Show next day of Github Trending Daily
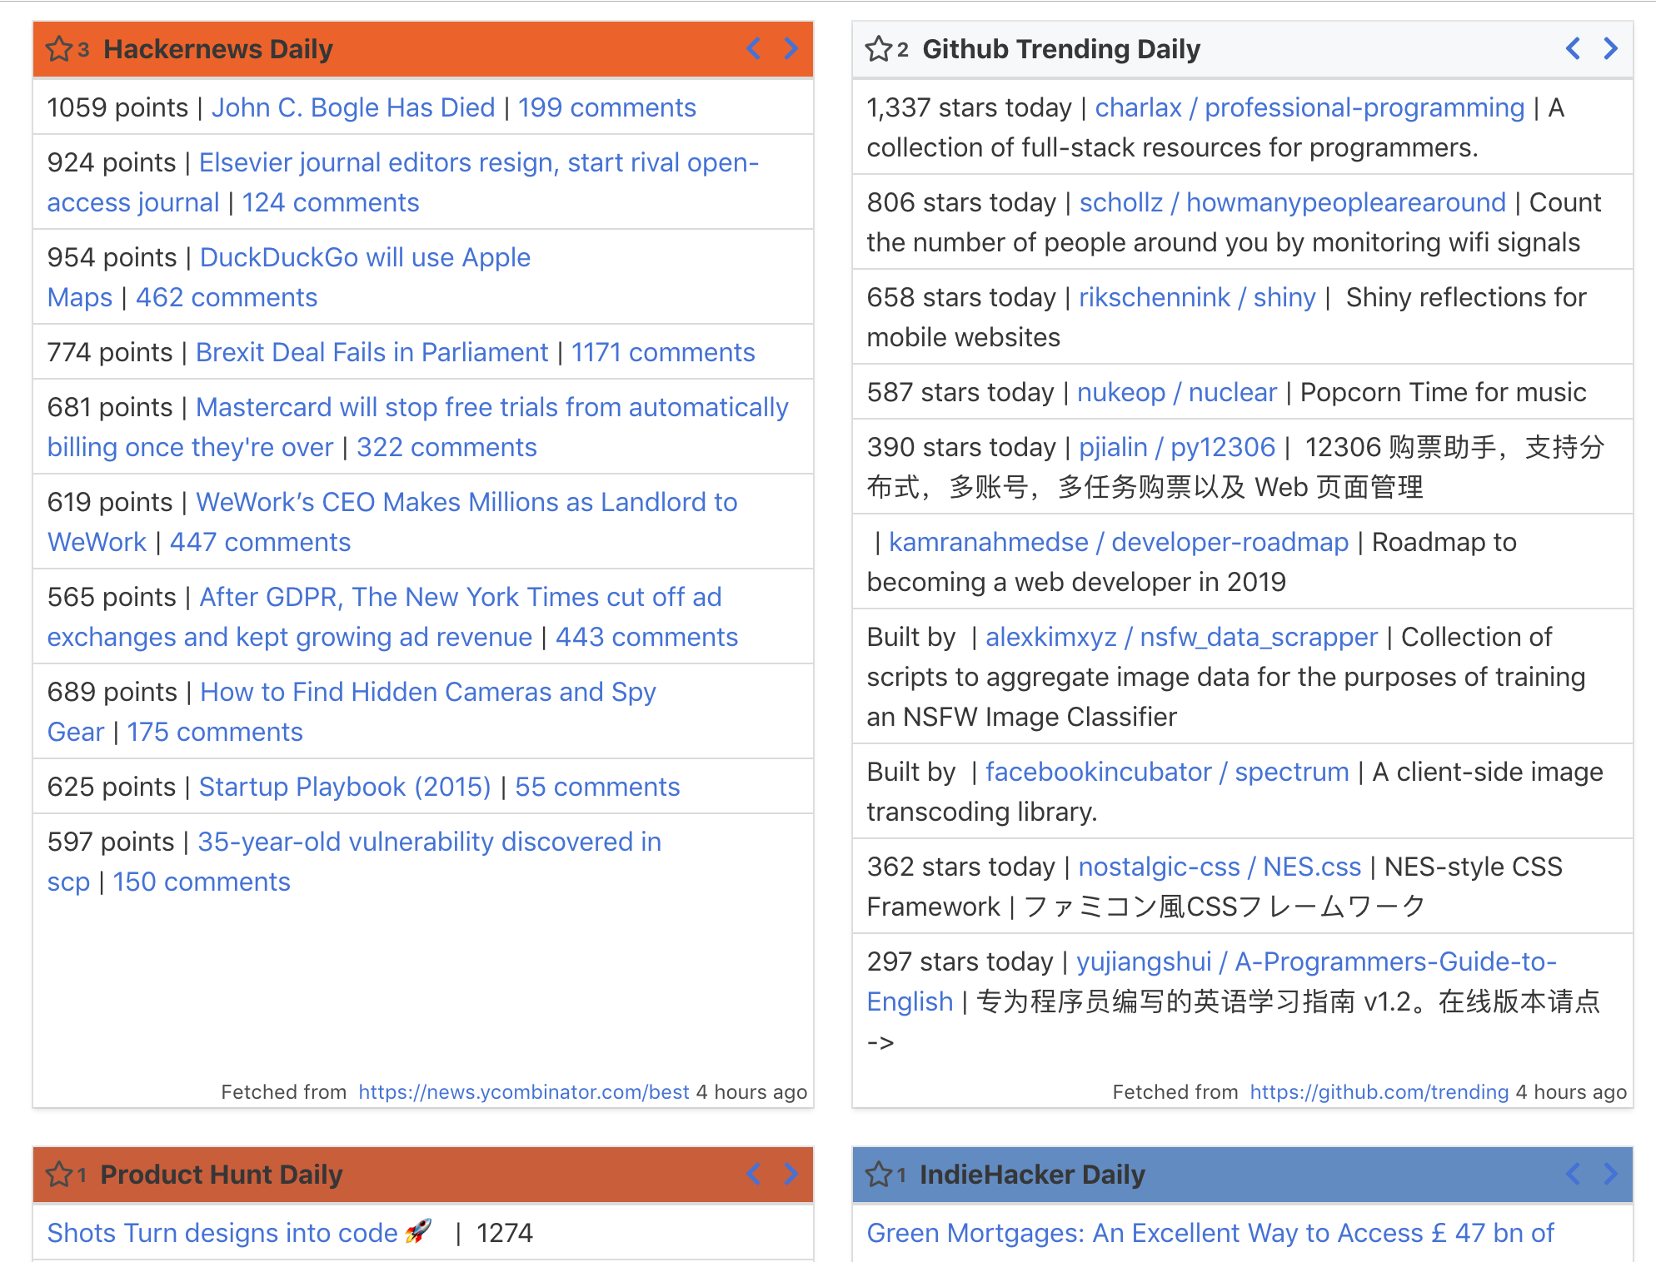Image resolution: width=1656 pixels, height=1262 pixels. tap(1610, 48)
